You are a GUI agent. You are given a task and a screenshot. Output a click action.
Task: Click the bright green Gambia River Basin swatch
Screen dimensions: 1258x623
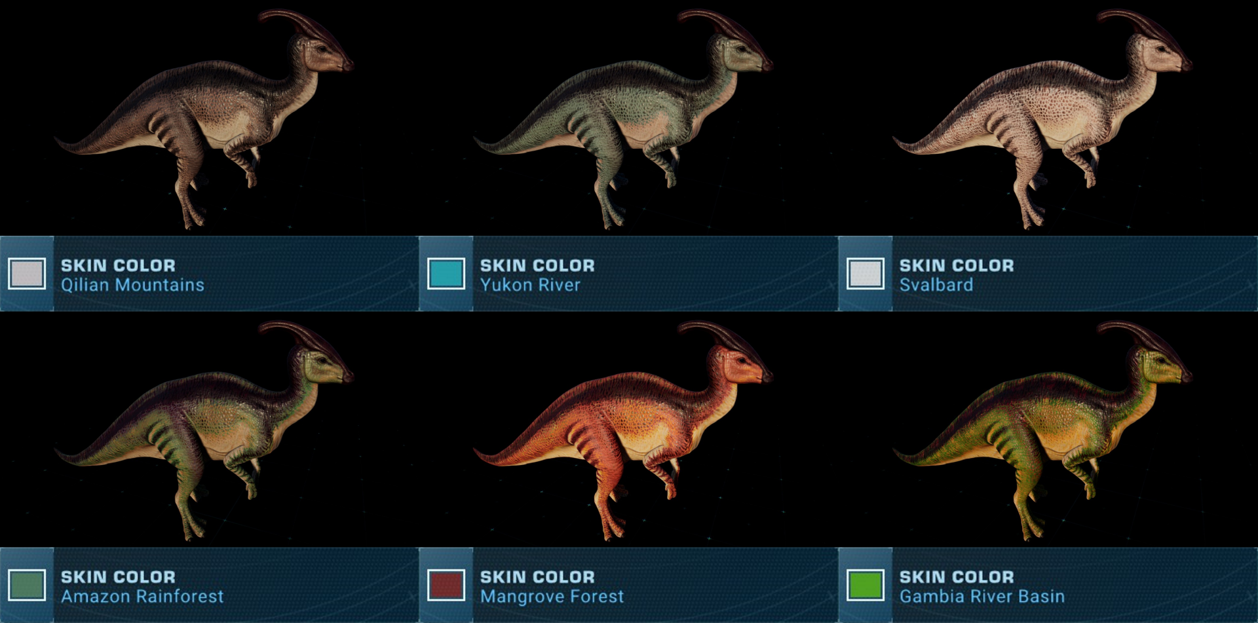tap(866, 585)
